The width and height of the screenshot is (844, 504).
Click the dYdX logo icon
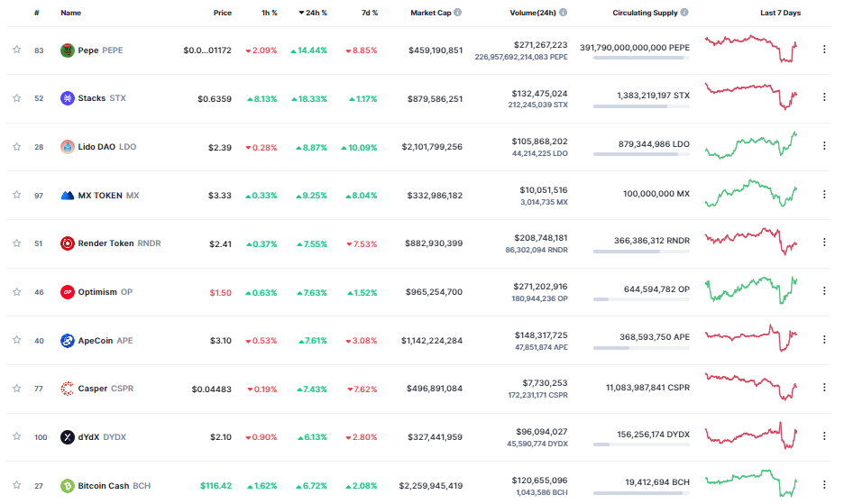(x=68, y=436)
